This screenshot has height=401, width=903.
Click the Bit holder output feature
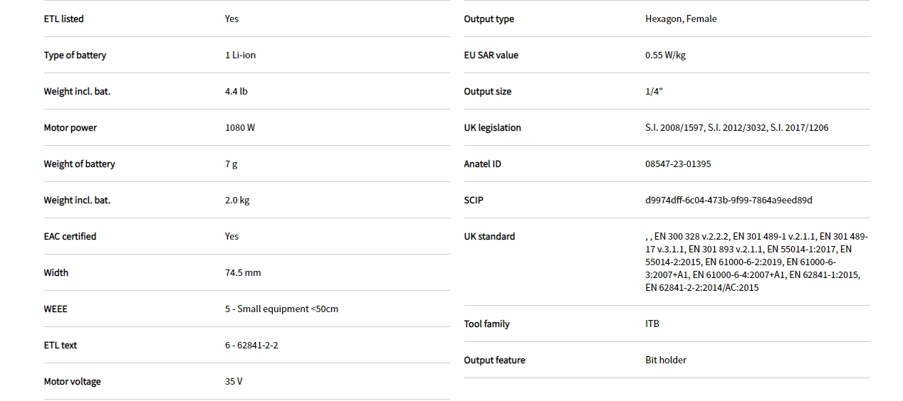pos(666,360)
